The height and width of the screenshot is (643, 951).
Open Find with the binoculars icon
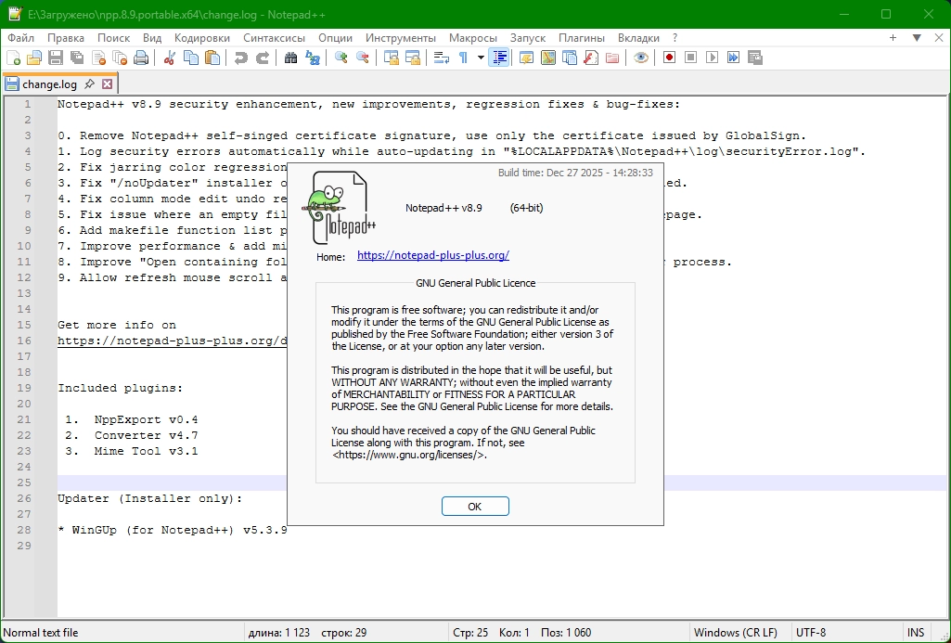tap(290, 58)
